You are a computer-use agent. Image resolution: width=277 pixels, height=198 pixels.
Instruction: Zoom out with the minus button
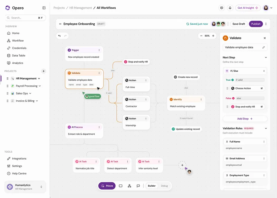201,36
